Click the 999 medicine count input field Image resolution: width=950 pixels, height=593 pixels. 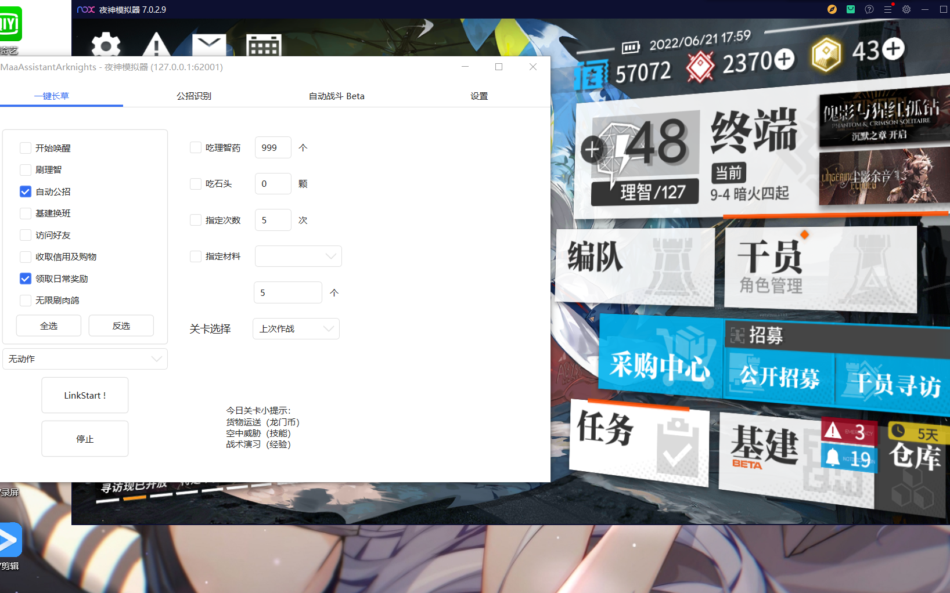pos(273,147)
